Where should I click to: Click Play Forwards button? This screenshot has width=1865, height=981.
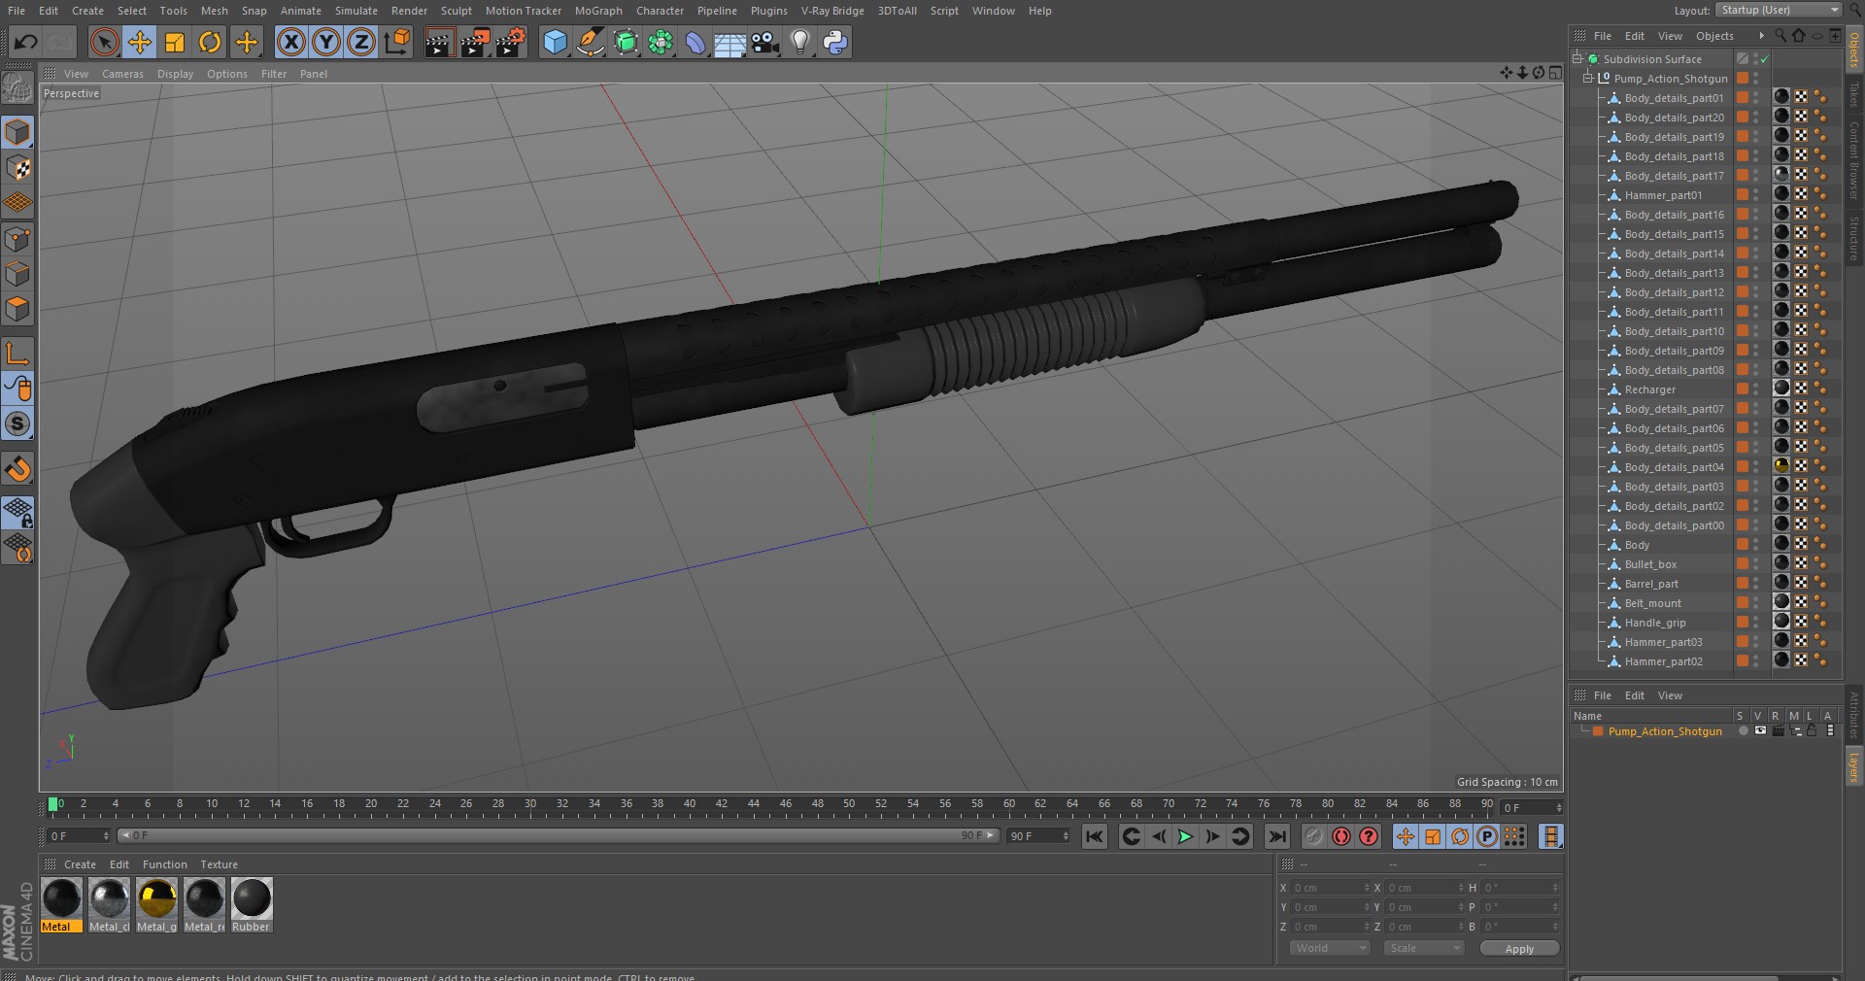pos(1185,836)
